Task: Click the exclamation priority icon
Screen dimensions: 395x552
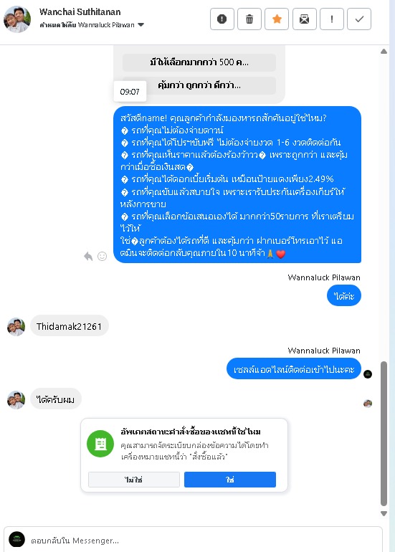Action: coord(332,19)
